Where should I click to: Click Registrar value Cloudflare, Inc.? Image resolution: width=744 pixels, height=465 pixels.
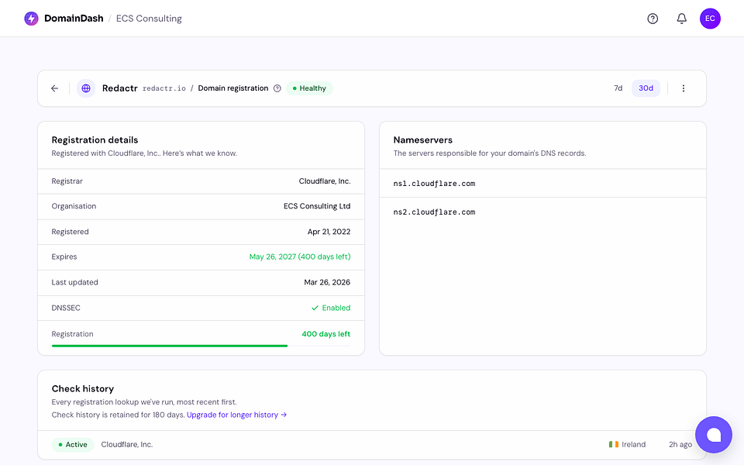coord(325,181)
